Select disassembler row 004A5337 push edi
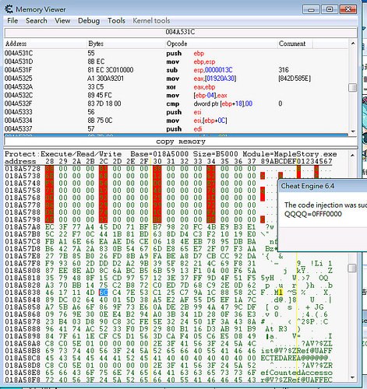This screenshot has width=367, height=389. tap(176, 129)
